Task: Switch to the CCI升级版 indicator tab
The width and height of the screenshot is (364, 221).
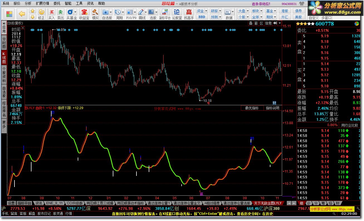Action: [75, 203]
